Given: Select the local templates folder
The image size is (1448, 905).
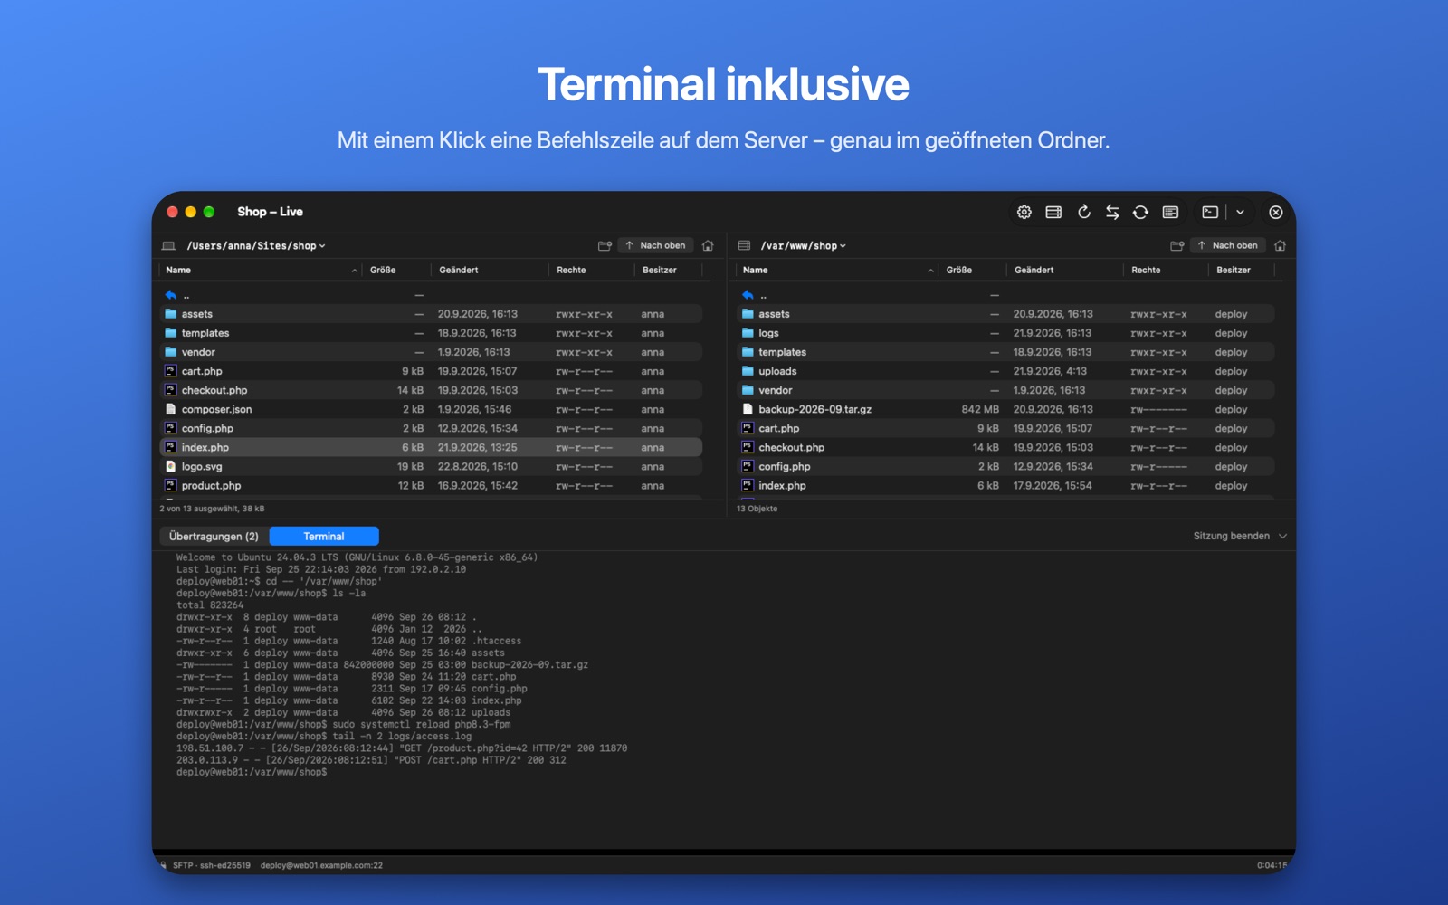Looking at the screenshot, I should coord(431,333).
